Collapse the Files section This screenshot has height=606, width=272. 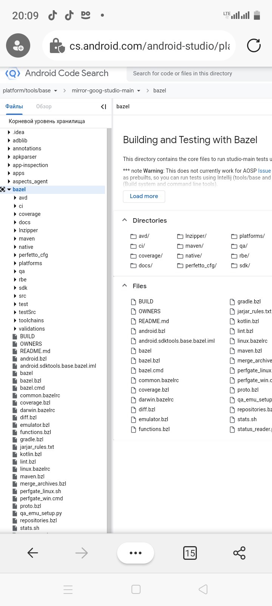(x=125, y=286)
